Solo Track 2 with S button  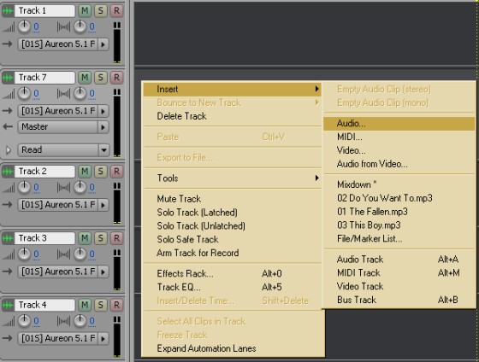click(101, 172)
